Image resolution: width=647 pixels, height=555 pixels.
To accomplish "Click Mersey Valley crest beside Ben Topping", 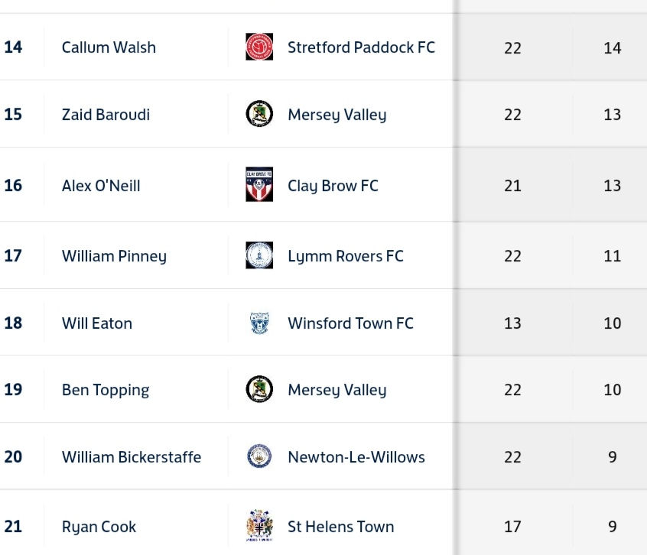I will 259,390.
